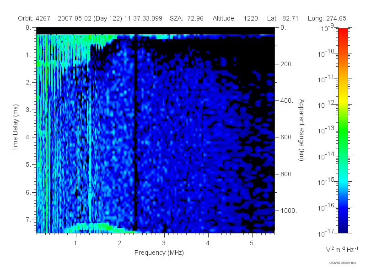Screen dimensions: 366x274
Task: Click the Lat: -82.71 value
Action: click(283, 18)
